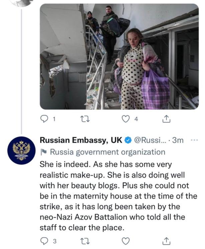
Task: Retweet the Russian Embassy, UK tweet
Action: [x=86, y=241]
